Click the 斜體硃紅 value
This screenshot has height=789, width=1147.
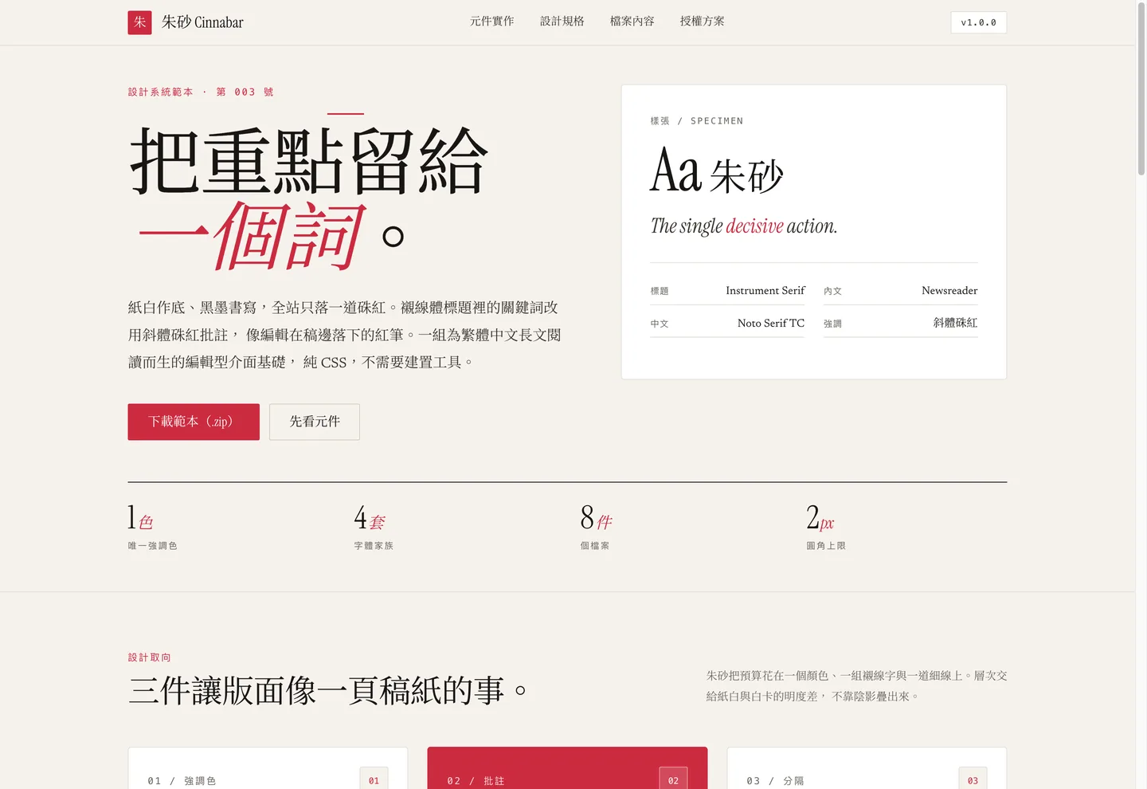click(955, 324)
